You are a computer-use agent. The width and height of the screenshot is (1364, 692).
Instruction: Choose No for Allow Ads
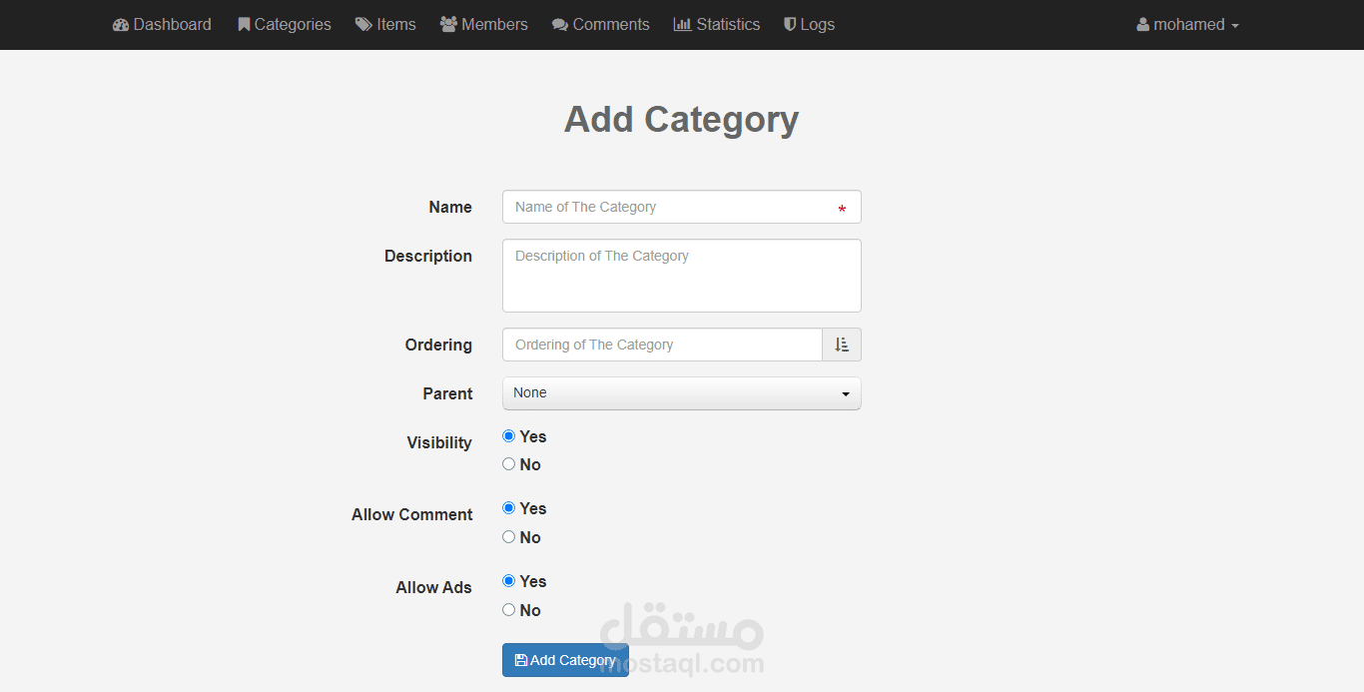coord(509,610)
